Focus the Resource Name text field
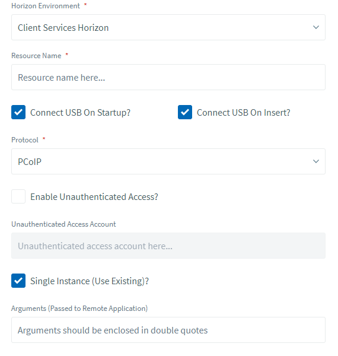Viewport: 338px width, 356px height. coord(168,77)
